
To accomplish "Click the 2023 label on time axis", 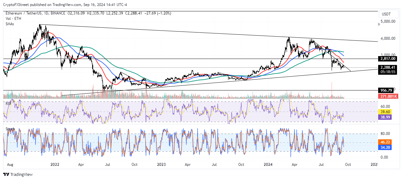I will [x=161, y=164].
